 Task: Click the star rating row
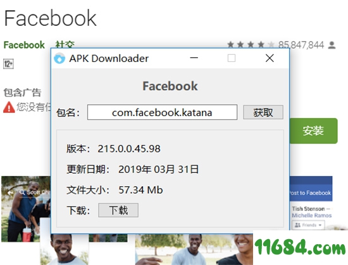(251, 45)
